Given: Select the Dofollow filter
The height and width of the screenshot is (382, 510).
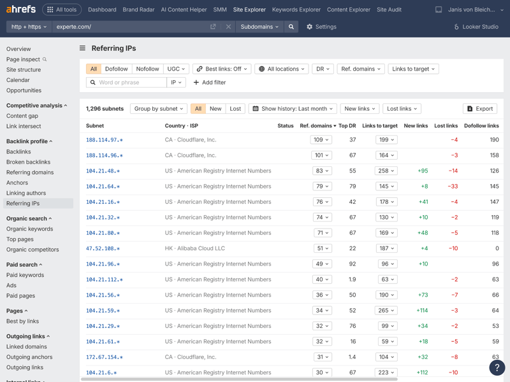Looking at the screenshot, I should pos(116,69).
